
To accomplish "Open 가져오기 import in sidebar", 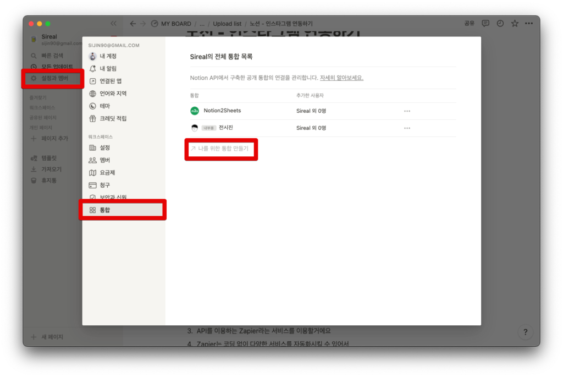I will click(x=46, y=170).
